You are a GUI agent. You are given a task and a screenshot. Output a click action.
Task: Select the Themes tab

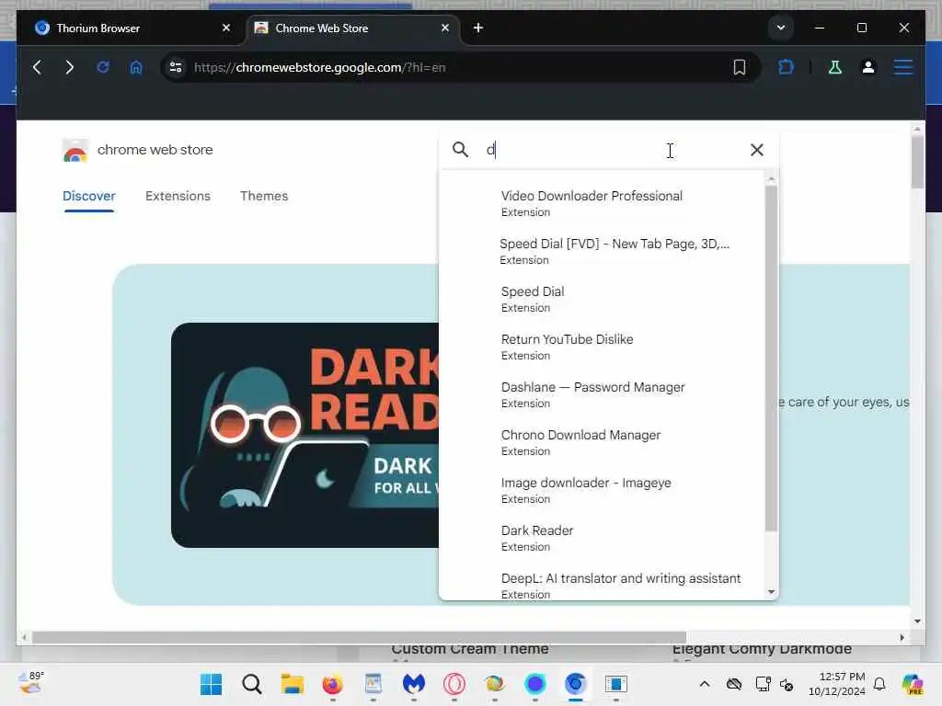[264, 197]
